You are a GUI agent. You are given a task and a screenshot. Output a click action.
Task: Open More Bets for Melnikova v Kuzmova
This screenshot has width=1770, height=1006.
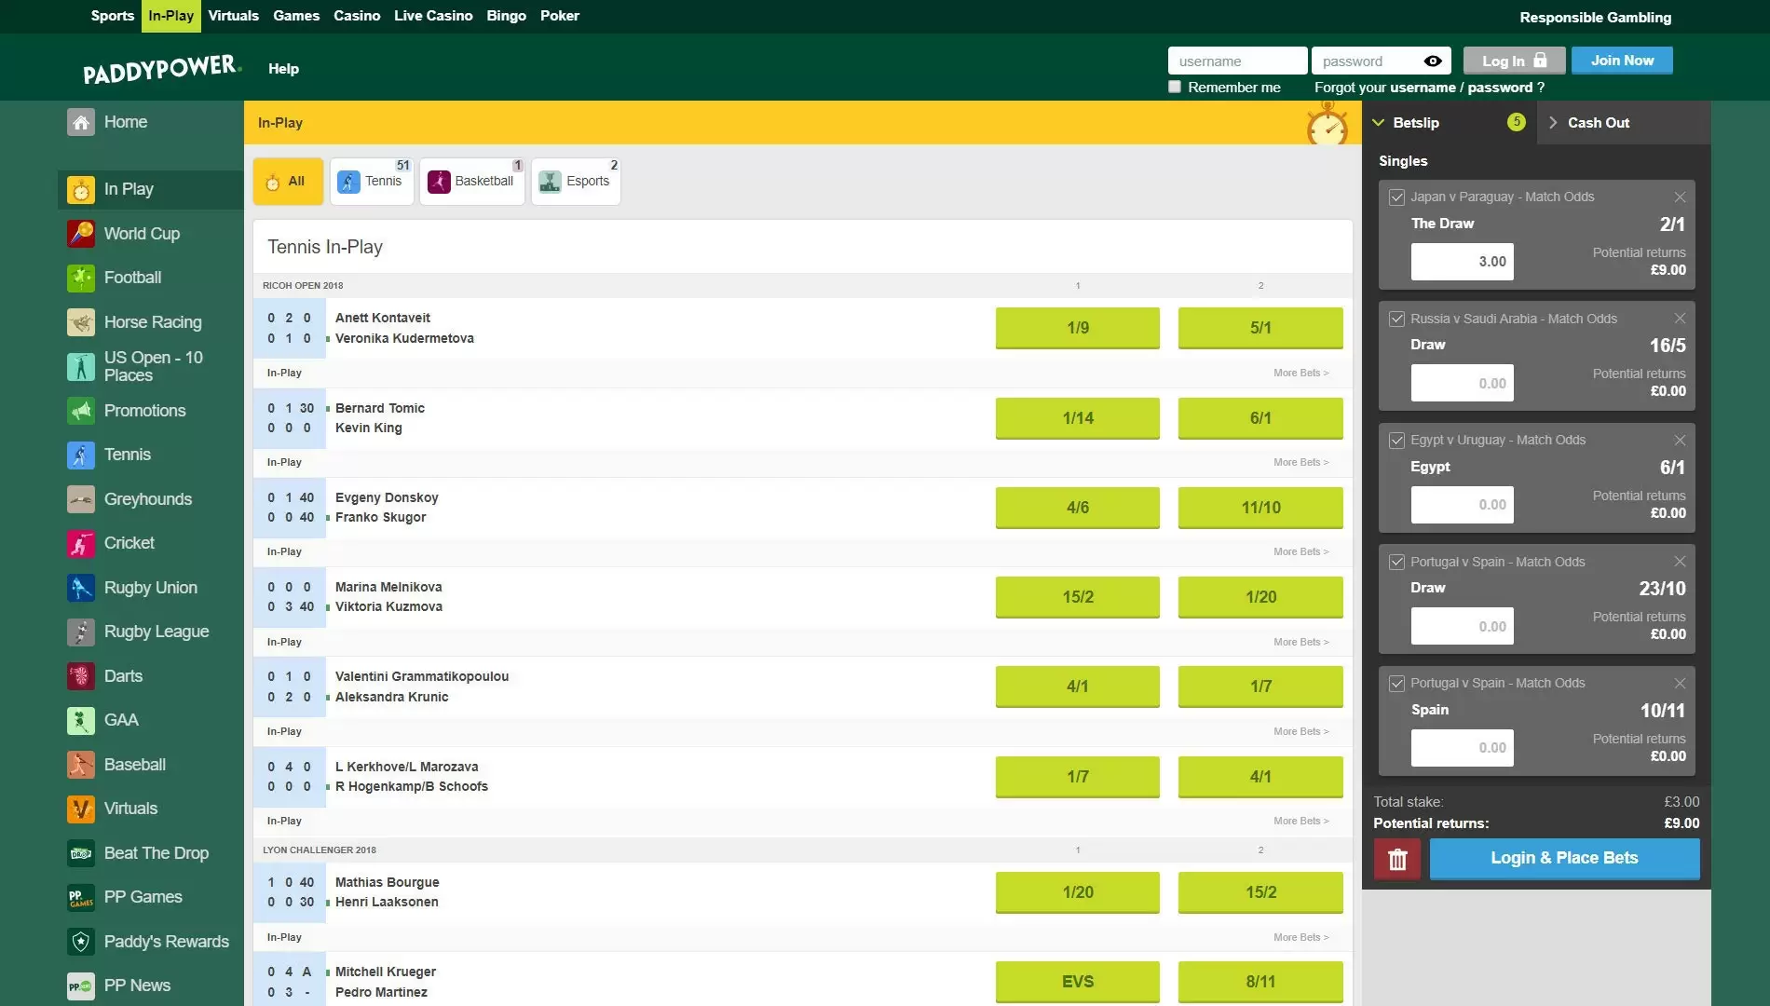coord(1300,642)
